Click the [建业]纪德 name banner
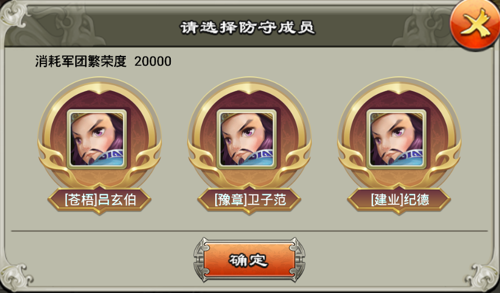Image resolution: width=500 pixels, height=293 pixels. point(399,200)
